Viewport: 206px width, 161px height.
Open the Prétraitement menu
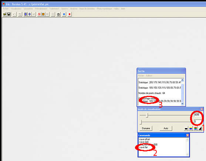point(41,9)
